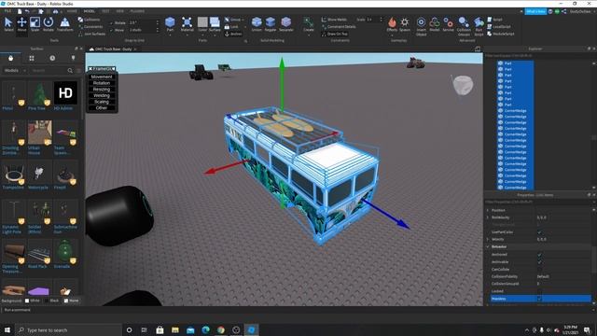Toggle the Join Surfaces option
This screenshot has width=597, height=336.
[91, 34]
